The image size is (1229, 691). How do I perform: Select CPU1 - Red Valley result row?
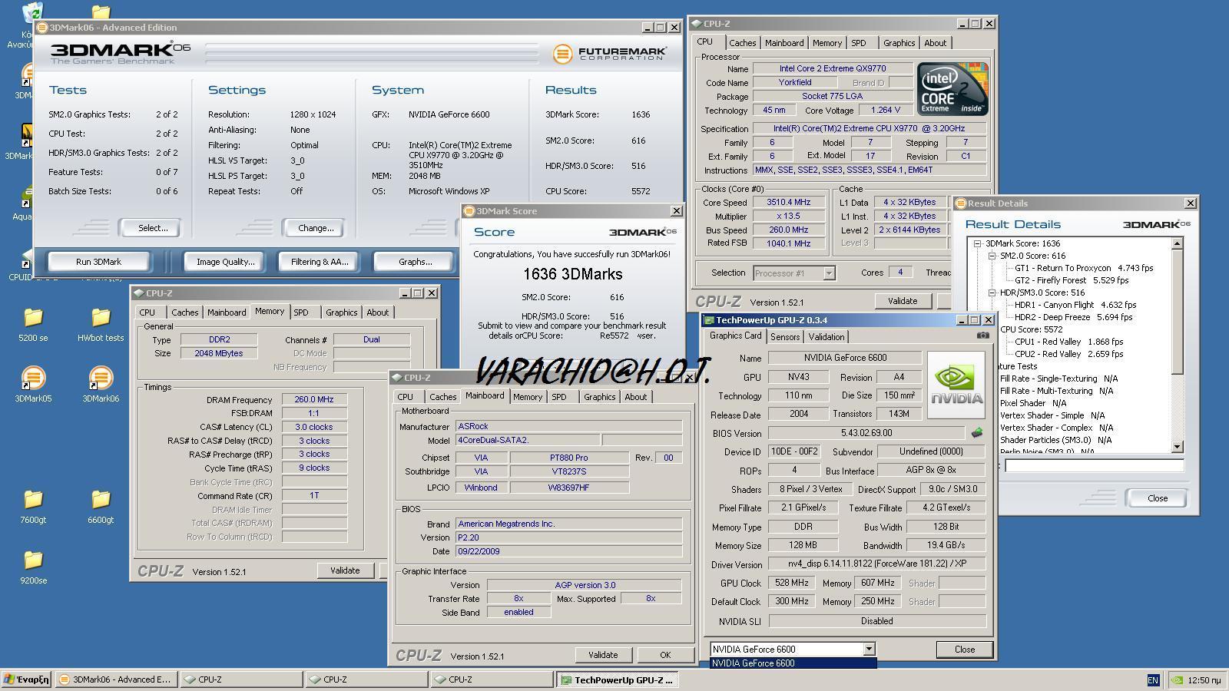click(1068, 342)
